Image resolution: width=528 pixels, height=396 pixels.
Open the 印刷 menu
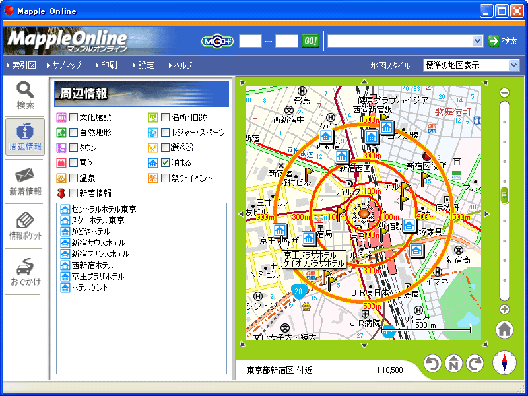pyautogui.click(x=106, y=65)
